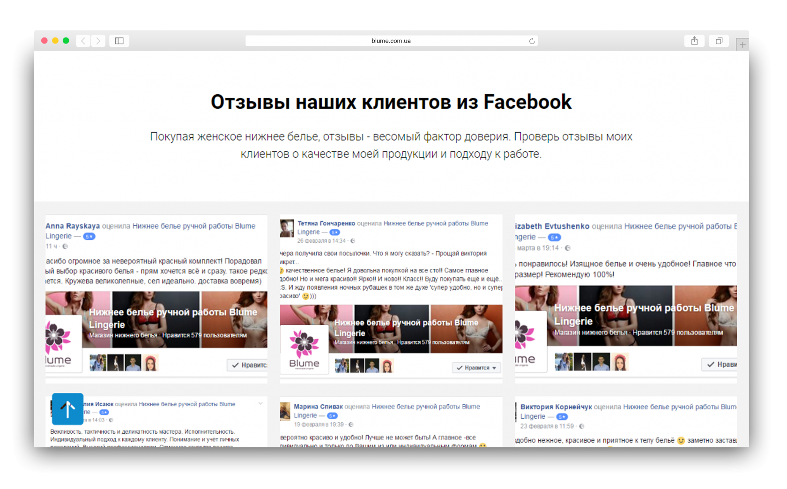787x489 pixels.
Task: Open Anna Rayskaya's profile link
Action: 73,226
